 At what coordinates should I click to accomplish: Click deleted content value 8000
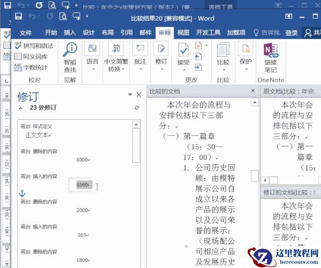(x=83, y=160)
